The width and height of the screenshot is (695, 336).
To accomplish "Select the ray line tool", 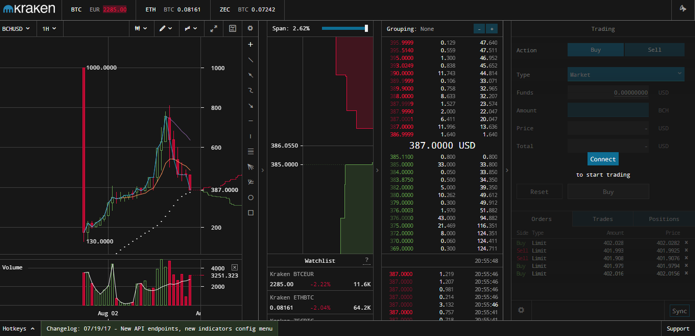I will click(x=250, y=75).
